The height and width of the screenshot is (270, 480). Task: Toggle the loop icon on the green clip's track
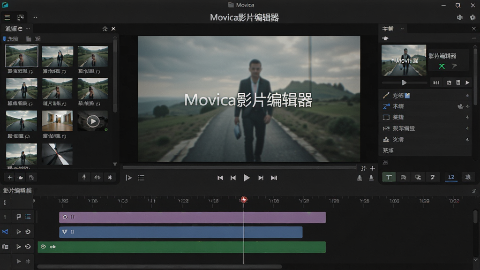[x=28, y=247]
